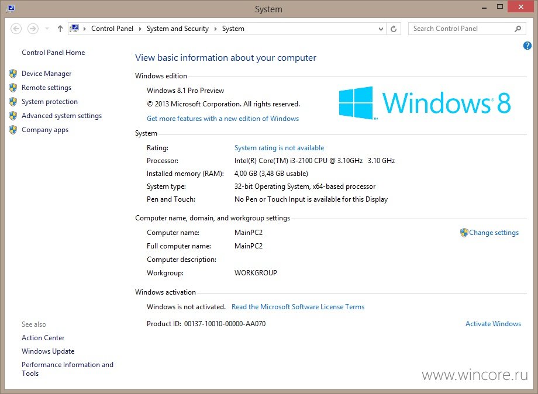This screenshot has height=394, width=538.
Task: Click the shield icon beside Remote settings
Action: (13, 88)
